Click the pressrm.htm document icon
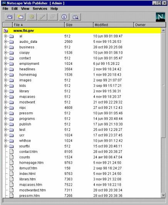The image size is (168, 205). [11, 195]
